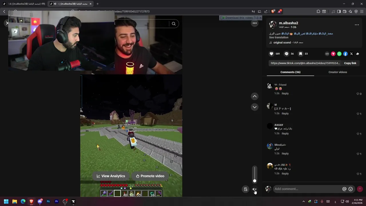
Task: Like the Friend comment with the 0 heart
Action: click(x=358, y=94)
